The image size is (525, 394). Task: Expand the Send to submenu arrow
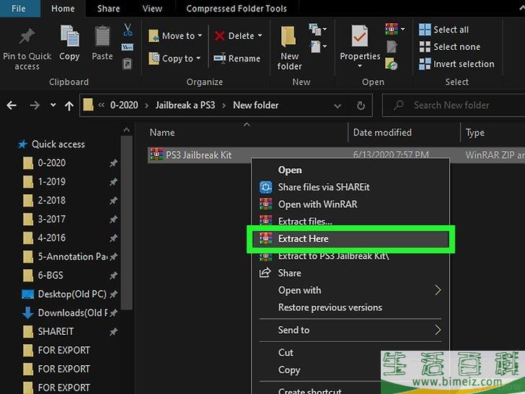pyautogui.click(x=438, y=330)
